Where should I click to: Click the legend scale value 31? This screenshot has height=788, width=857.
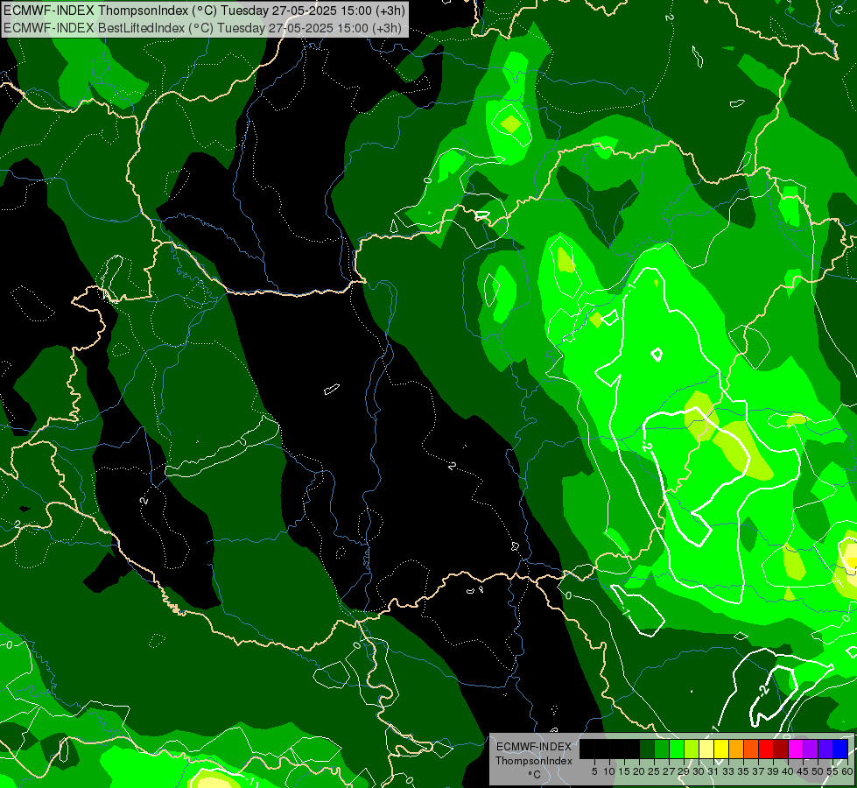click(713, 771)
